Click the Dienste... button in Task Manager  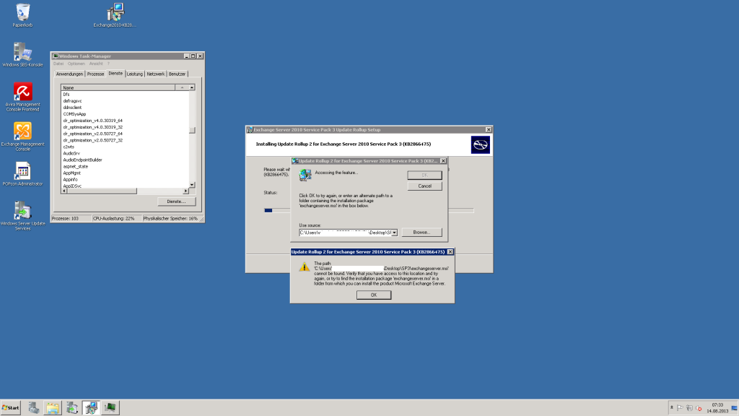[x=176, y=201]
